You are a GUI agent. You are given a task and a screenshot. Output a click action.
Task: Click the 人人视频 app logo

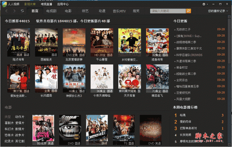click(x=4, y=4)
